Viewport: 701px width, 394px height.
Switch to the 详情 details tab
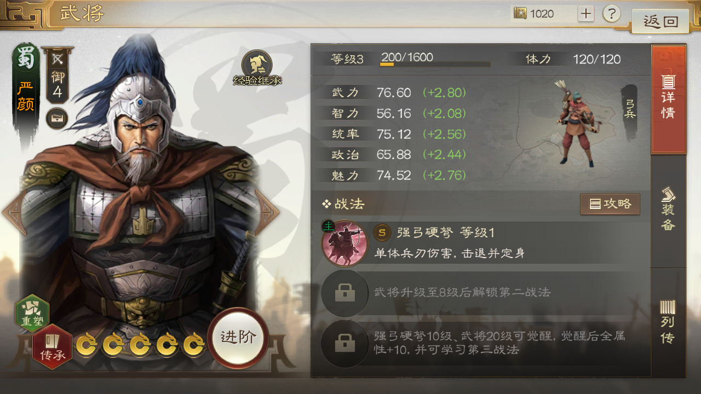[x=668, y=99]
